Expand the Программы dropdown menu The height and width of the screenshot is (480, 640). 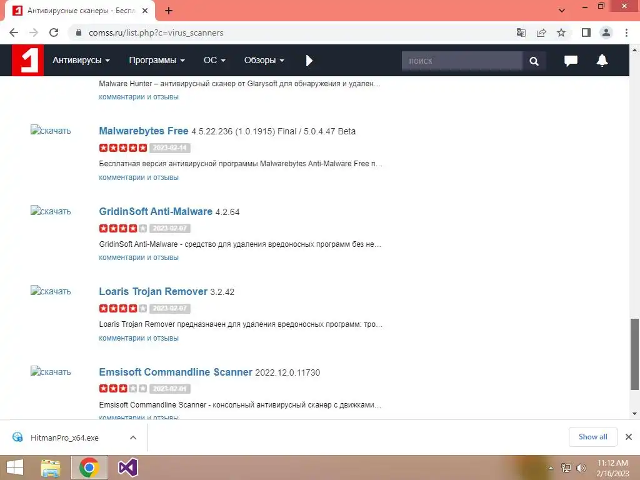(x=157, y=61)
